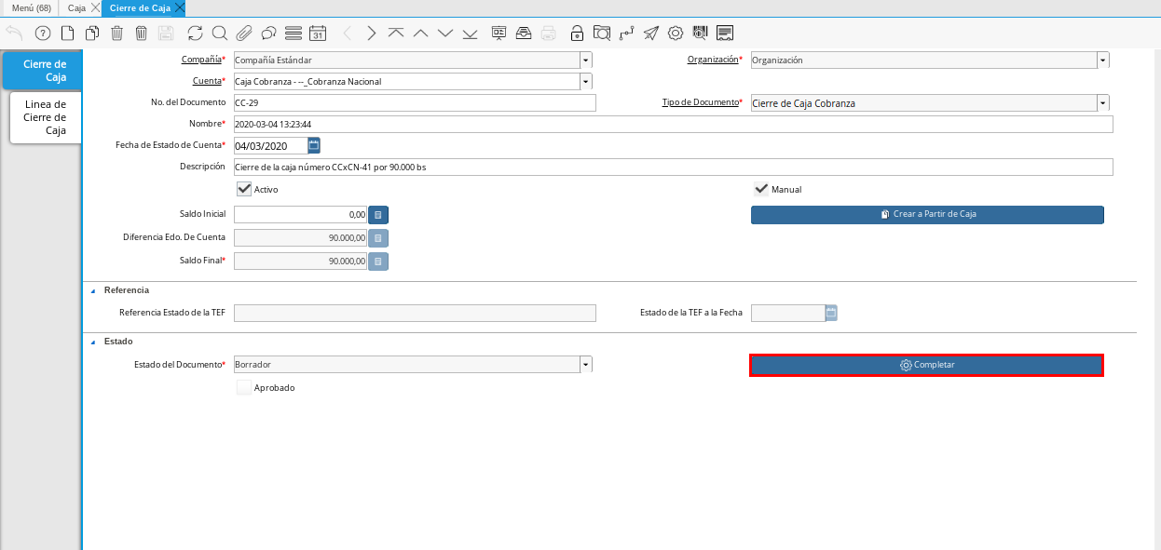
Task: Click the last toolbar icon, page with lines
Action: (x=725, y=34)
